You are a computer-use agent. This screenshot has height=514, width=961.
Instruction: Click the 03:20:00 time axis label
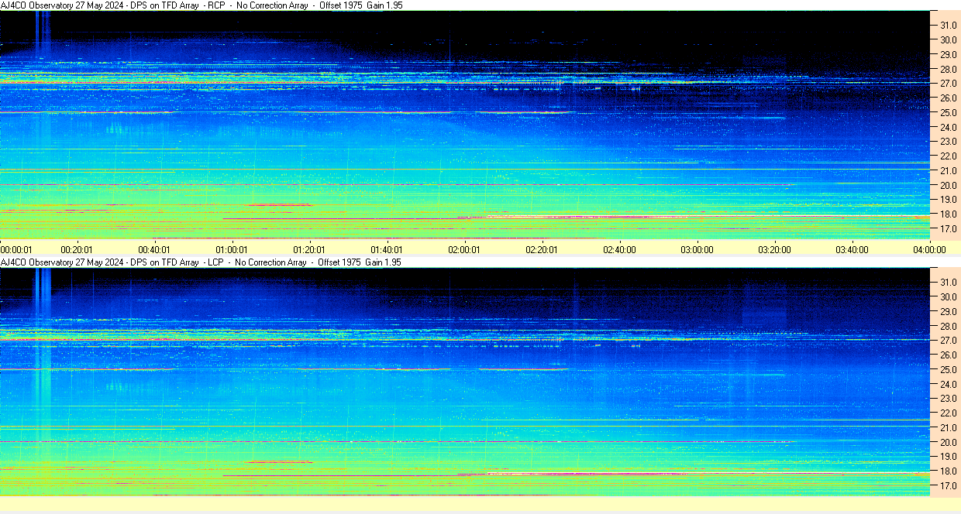tap(774, 249)
